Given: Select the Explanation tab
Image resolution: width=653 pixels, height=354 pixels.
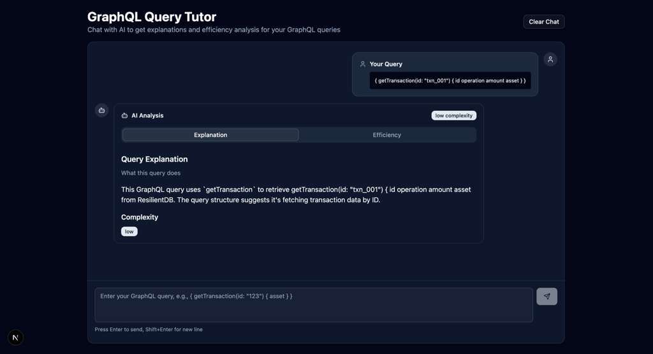Looking at the screenshot, I should (210, 135).
